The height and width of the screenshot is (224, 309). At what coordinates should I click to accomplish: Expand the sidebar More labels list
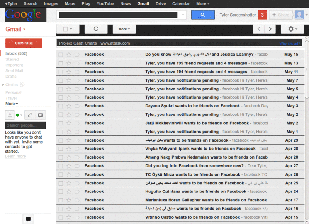[12, 104]
